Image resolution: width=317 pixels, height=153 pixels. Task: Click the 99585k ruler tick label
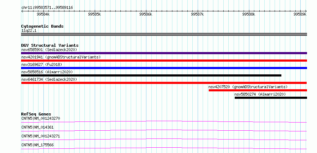(x=95, y=14)
